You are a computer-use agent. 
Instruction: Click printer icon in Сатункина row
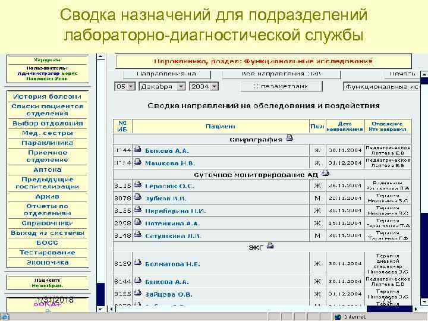[138, 234]
